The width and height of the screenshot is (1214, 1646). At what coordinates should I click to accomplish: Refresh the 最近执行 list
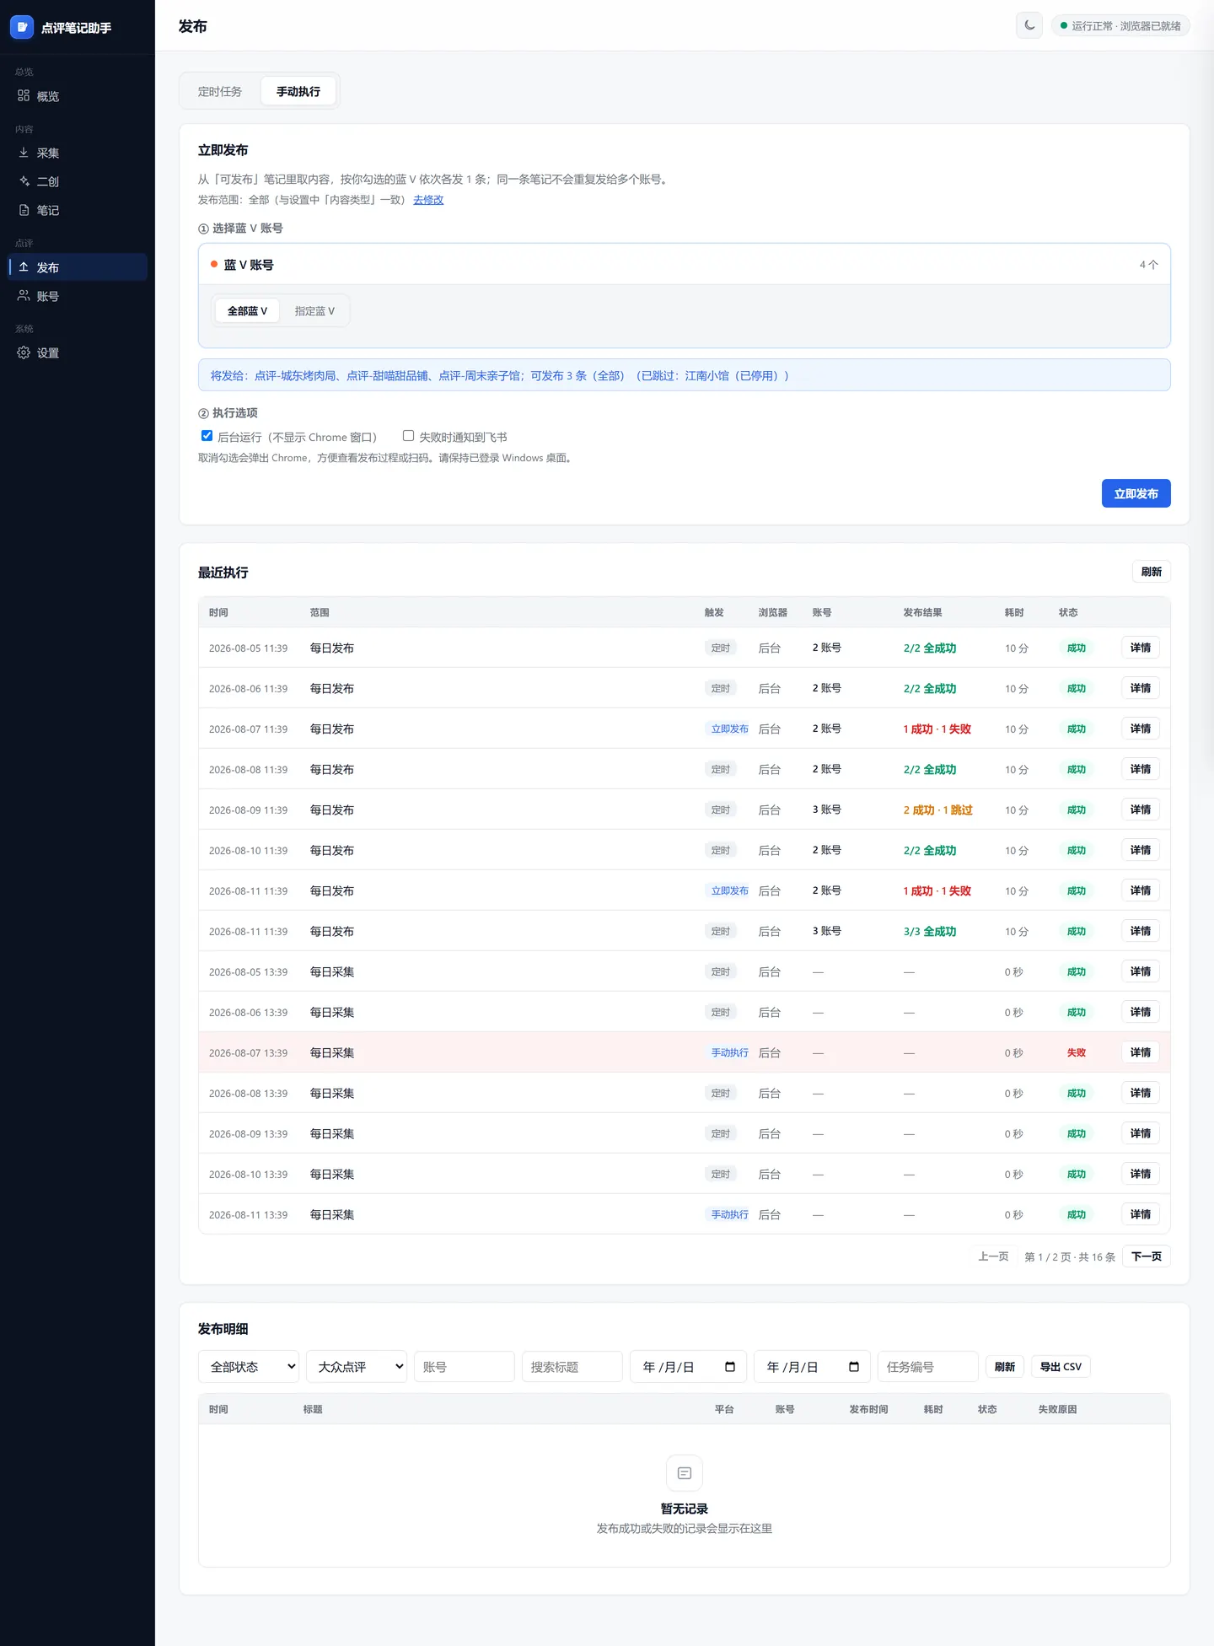coord(1151,572)
